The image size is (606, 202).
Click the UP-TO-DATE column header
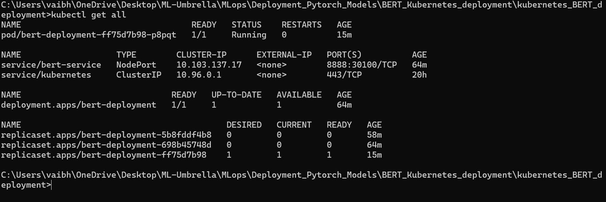[x=237, y=95]
